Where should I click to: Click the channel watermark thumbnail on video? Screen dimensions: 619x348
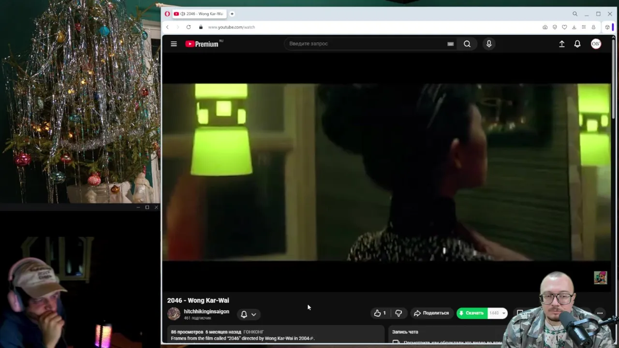point(600,277)
